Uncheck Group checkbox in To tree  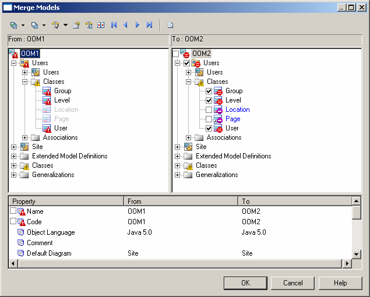pos(209,91)
